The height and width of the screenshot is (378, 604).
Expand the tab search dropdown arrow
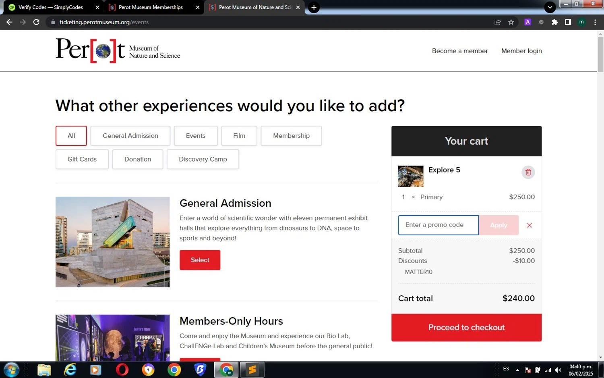(550, 7)
